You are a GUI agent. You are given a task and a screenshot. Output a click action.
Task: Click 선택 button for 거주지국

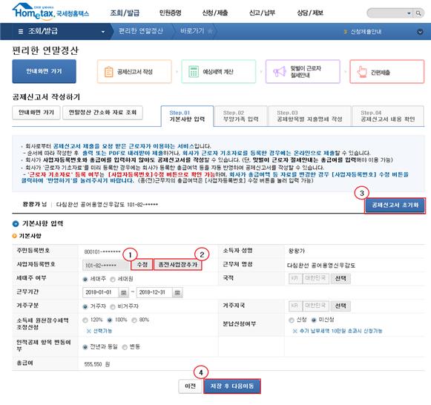coord(340,306)
